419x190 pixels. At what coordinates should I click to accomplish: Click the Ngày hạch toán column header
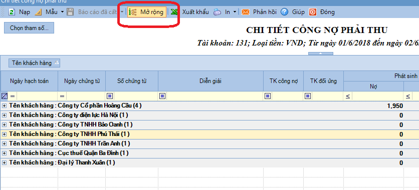point(30,81)
